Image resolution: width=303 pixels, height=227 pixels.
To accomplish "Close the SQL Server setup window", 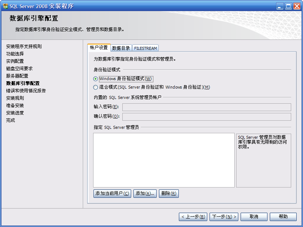I will tap(296, 6).
